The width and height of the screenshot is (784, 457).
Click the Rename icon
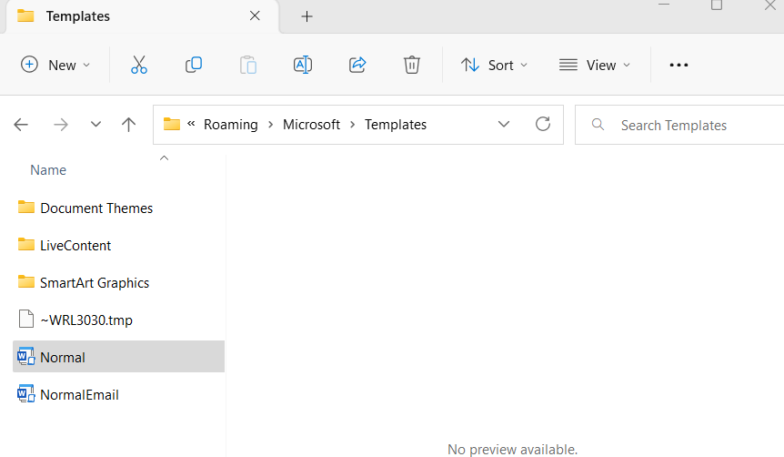(x=303, y=65)
